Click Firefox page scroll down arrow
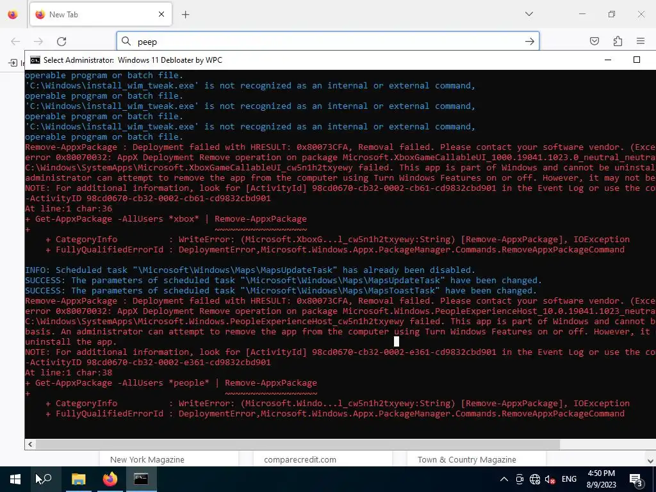 pyautogui.click(x=651, y=461)
